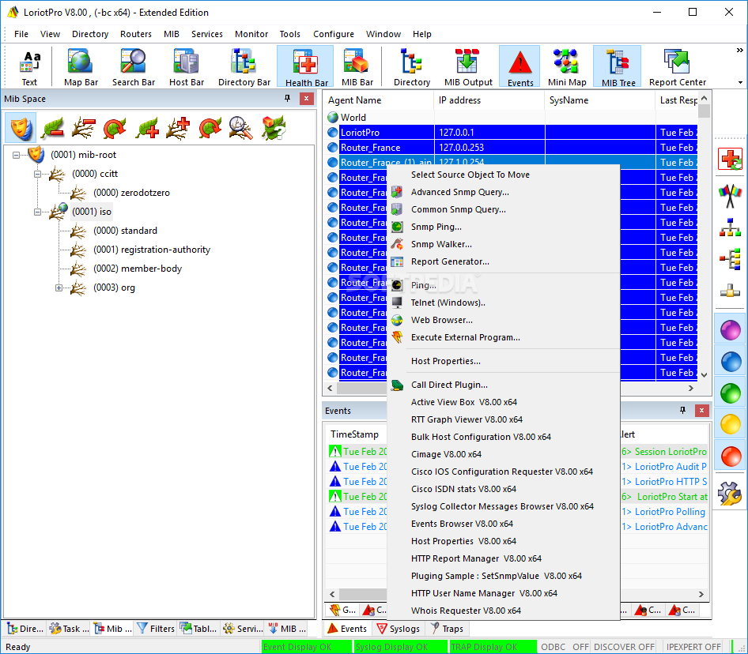Pin the Events panel
The height and width of the screenshot is (654, 748).
coord(682,410)
